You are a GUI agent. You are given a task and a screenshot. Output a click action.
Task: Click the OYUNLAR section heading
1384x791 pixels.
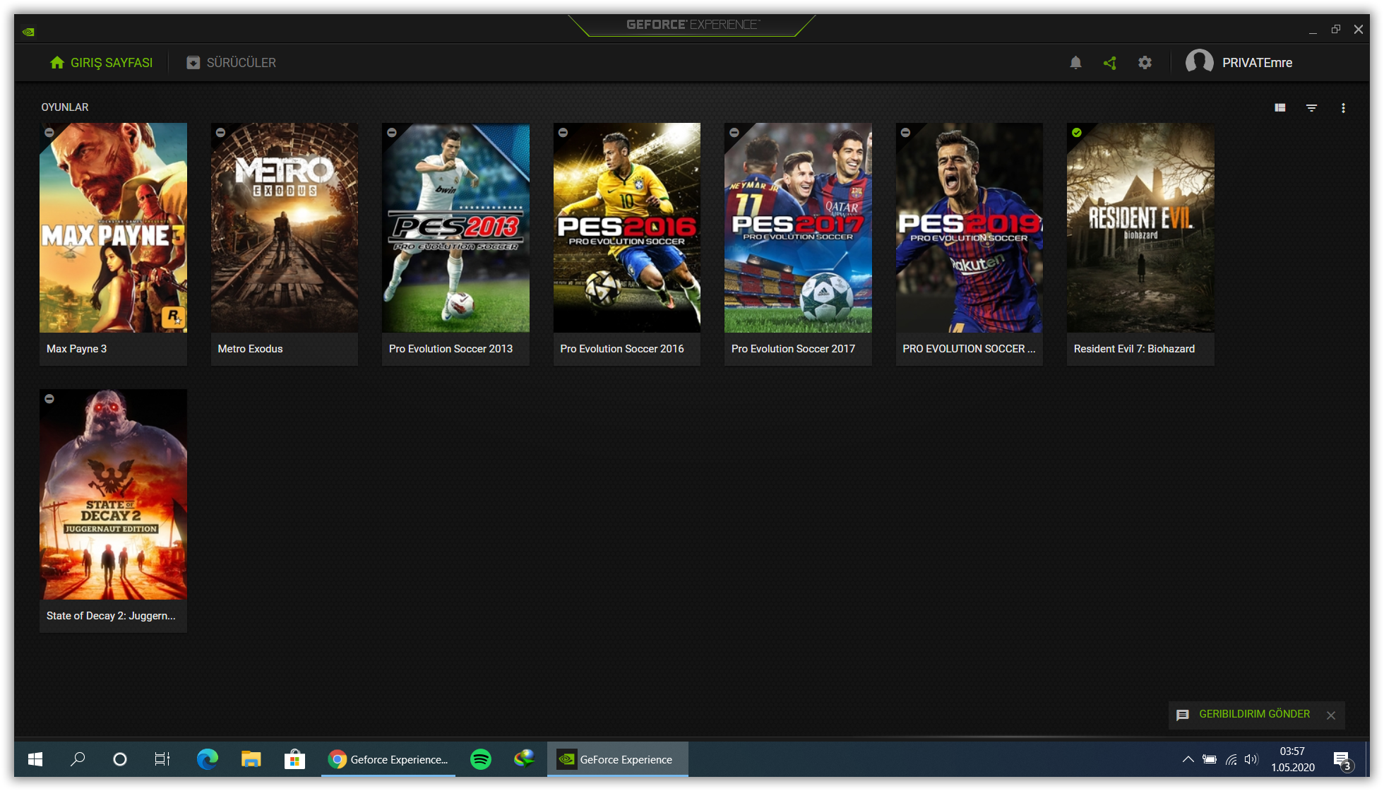click(65, 107)
